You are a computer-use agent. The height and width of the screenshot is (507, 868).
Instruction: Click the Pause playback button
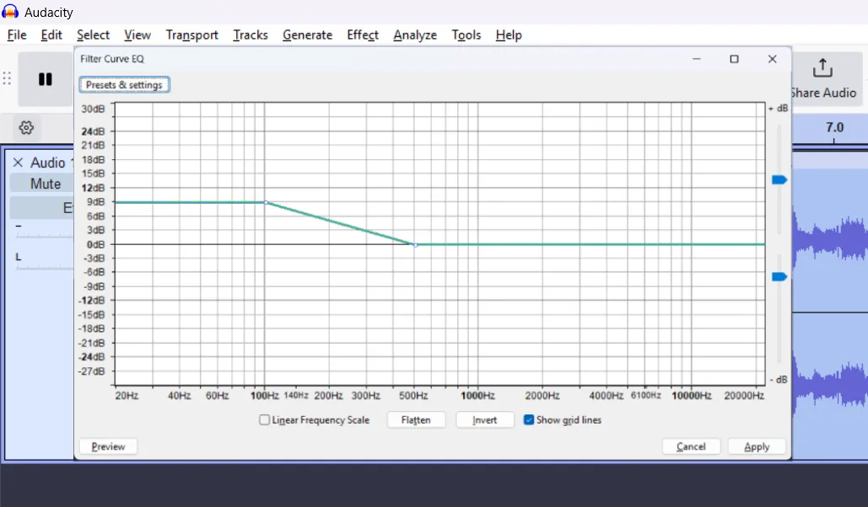tap(46, 79)
